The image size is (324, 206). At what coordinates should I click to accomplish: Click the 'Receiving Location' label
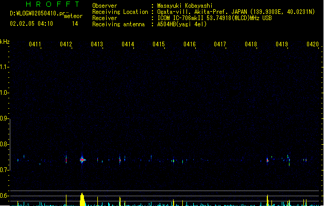(120, 12)
